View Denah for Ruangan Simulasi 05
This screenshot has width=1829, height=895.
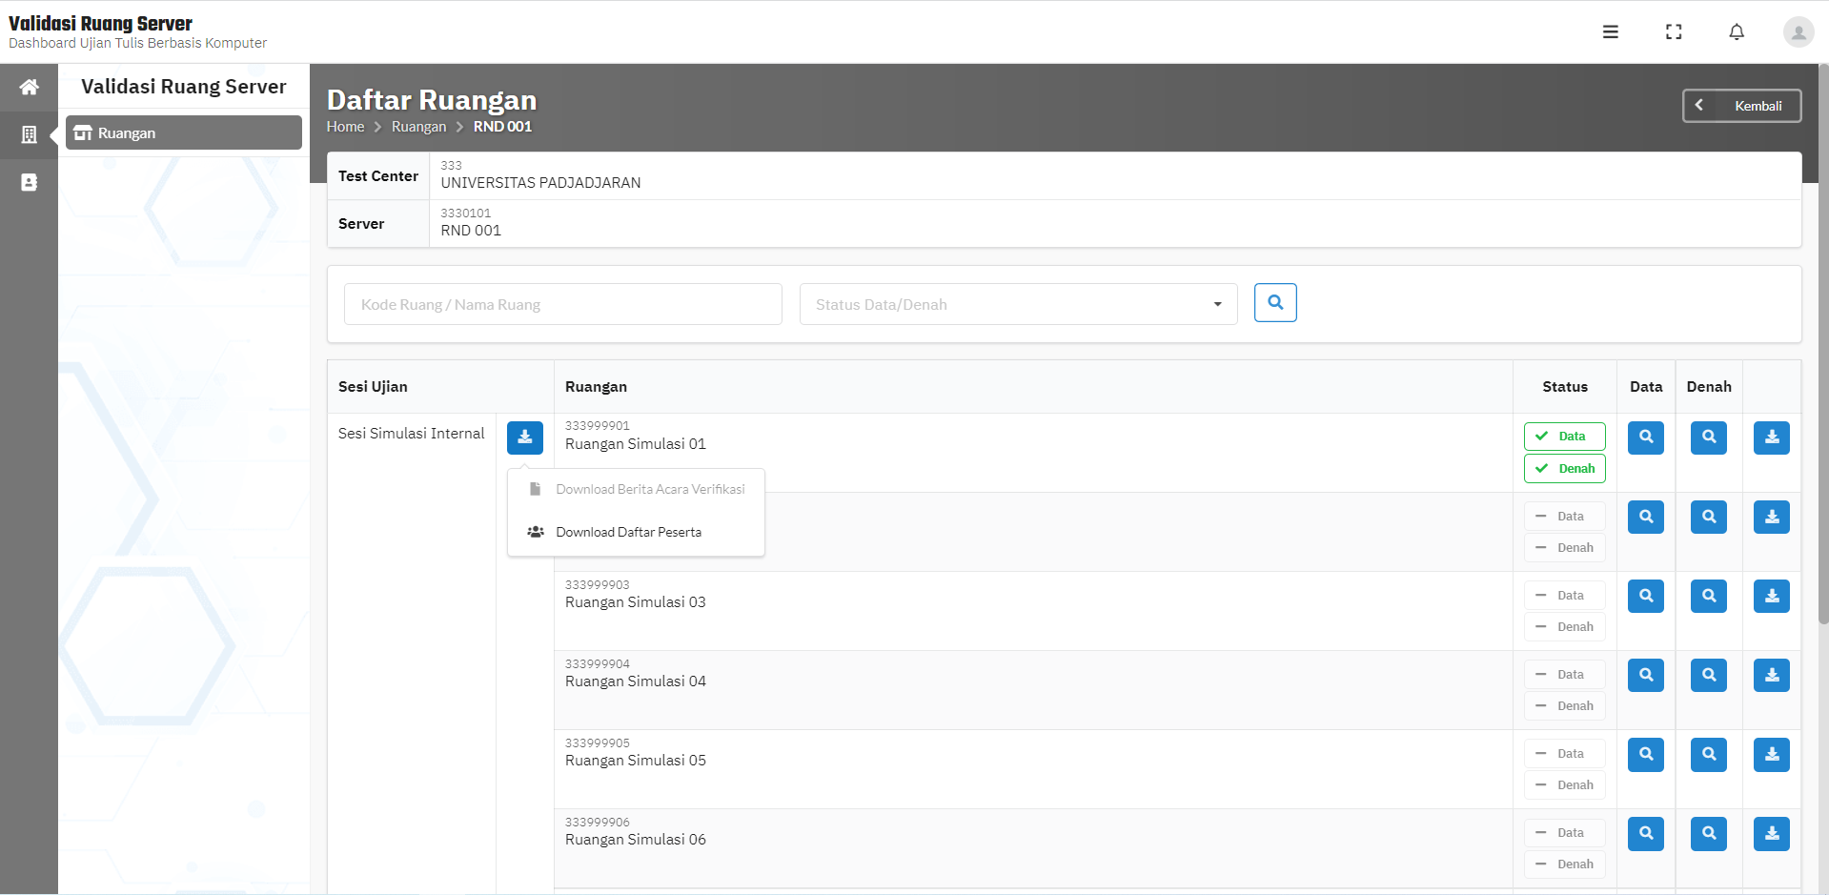pyautogui.click(x=1708, y=754)
